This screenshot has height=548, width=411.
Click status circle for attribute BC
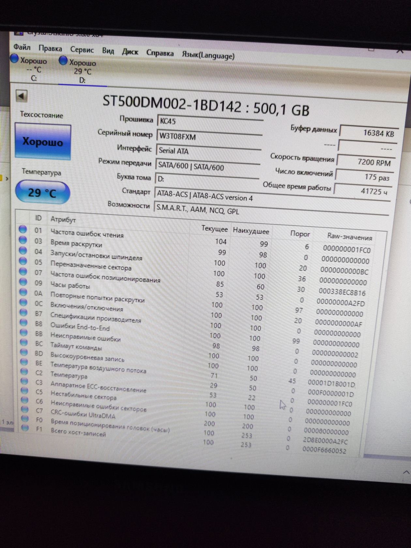click(x=24, y=342)
